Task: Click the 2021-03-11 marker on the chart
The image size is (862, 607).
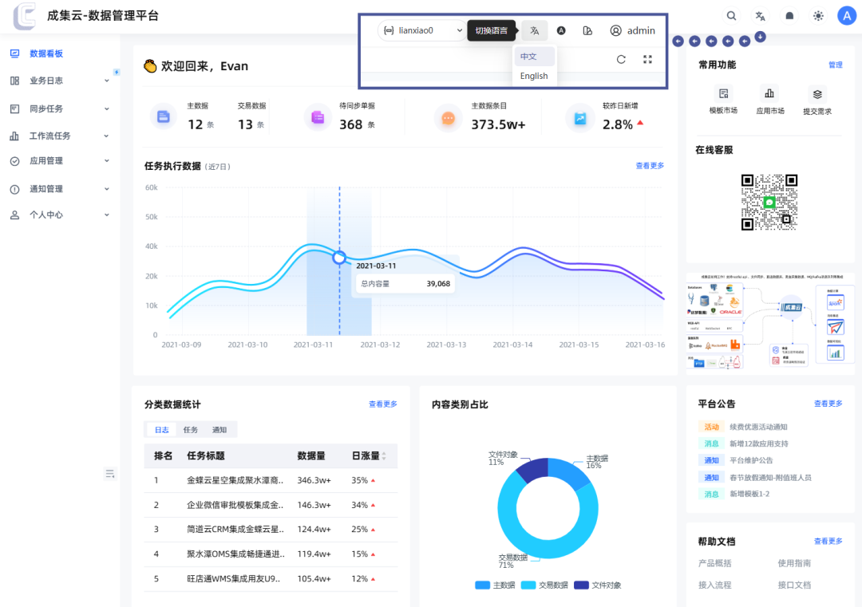Action: [x=339, y=257]
